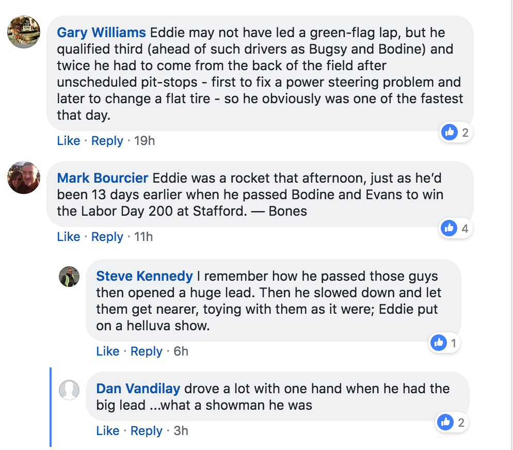Screen dimensions: 513x450
Task: Open Mark Bourcier's profile name link
Action: point(102,178)
